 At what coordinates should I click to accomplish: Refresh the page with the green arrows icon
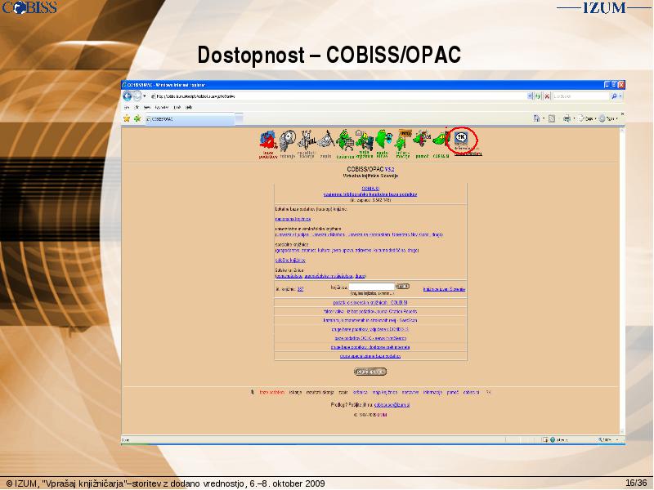pyautogui.click(x=539, y=96)
